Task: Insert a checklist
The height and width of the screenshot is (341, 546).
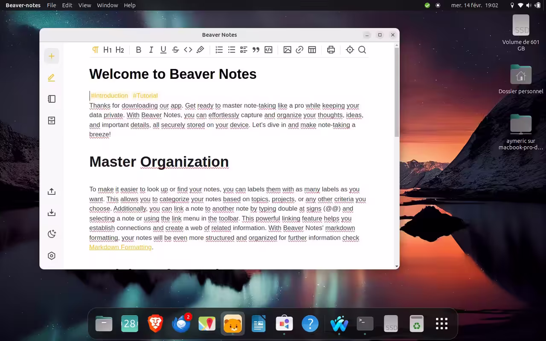Action: point(244,50)
